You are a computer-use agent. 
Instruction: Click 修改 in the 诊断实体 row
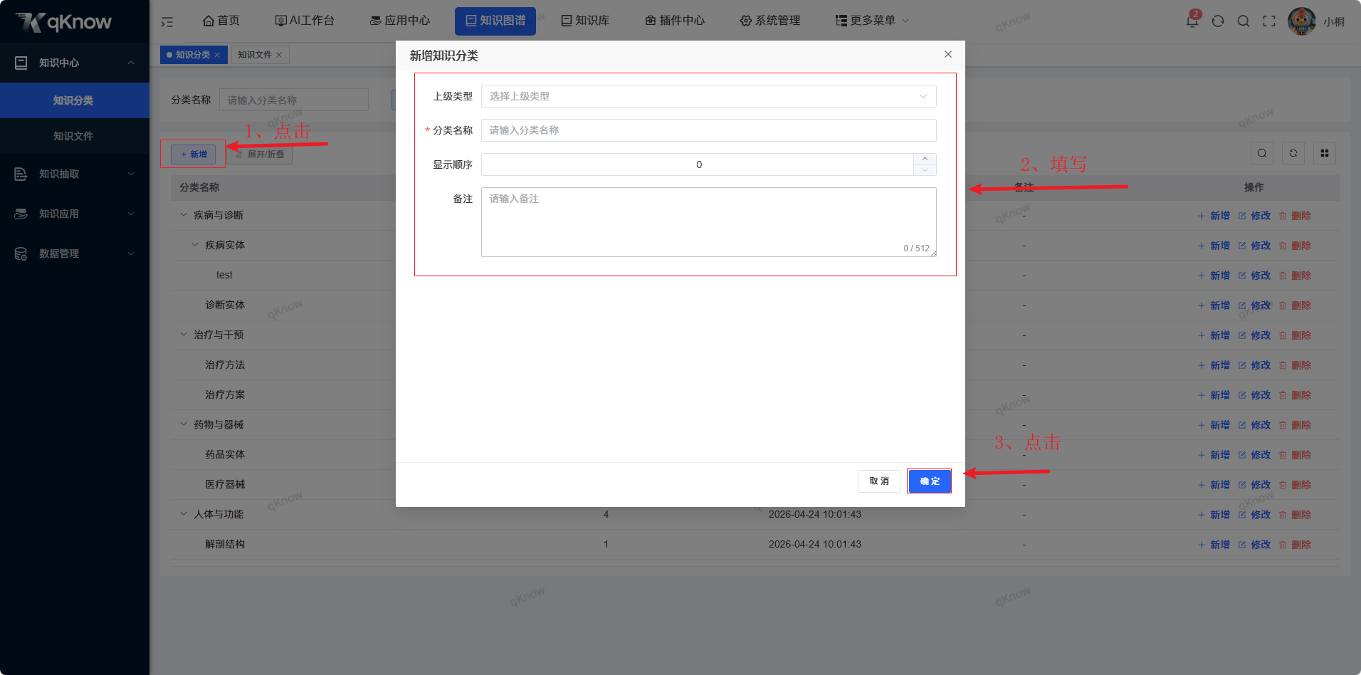tap(1254, 305)
